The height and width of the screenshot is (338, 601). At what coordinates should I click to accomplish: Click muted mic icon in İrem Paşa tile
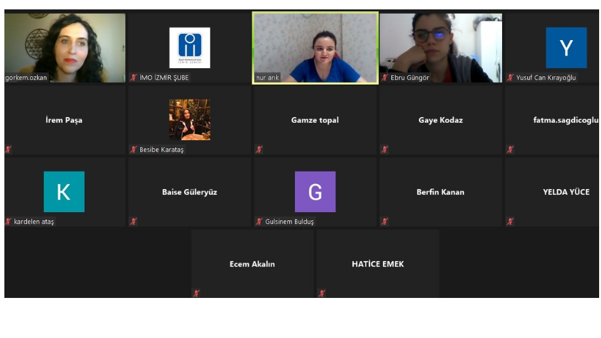[x=8, y=150]
